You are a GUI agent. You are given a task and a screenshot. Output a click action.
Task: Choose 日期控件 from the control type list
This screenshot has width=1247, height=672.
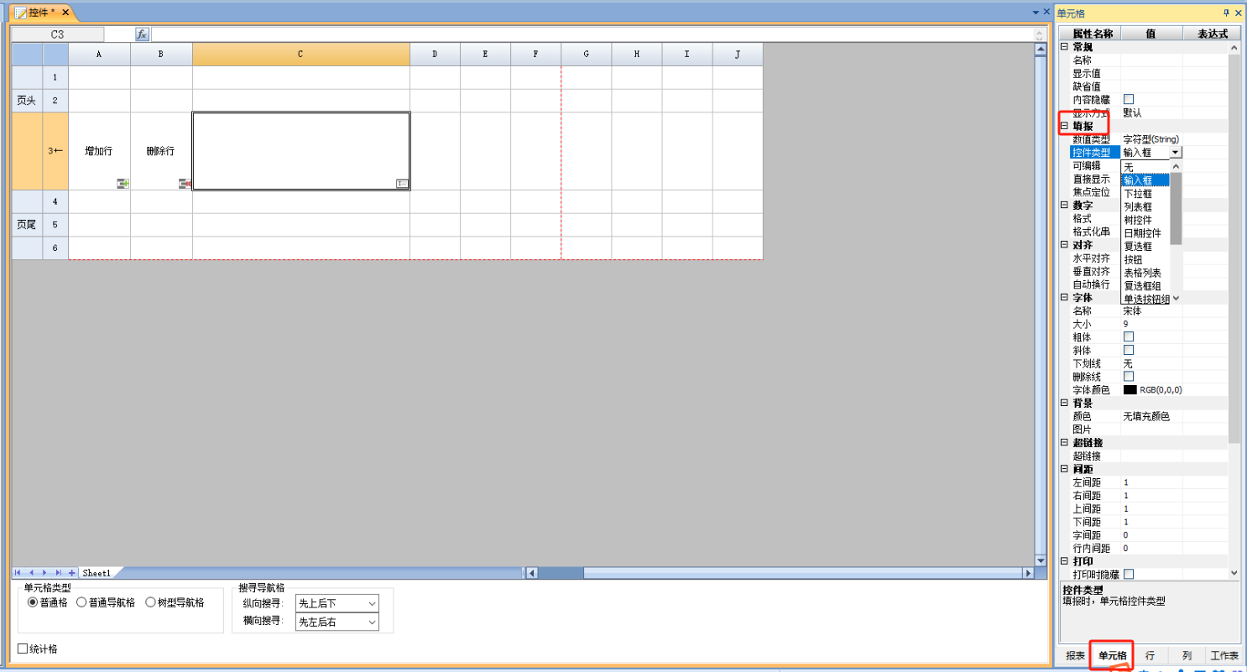(x=1142, y=233)
